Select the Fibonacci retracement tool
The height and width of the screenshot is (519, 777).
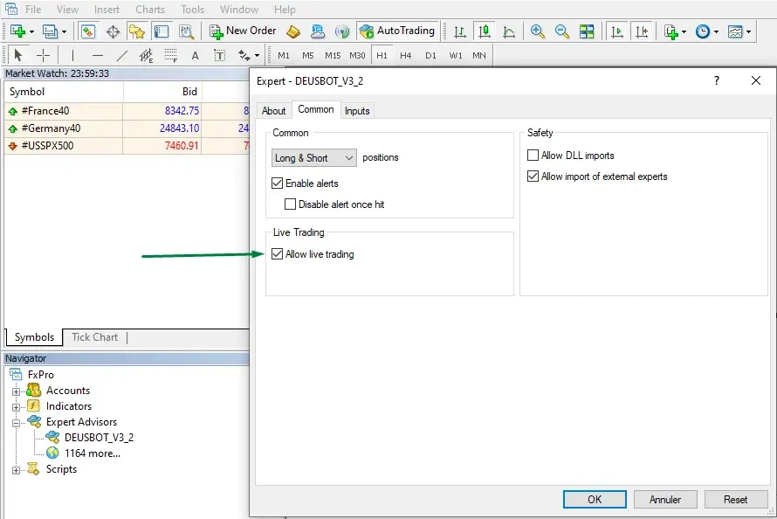171,56
